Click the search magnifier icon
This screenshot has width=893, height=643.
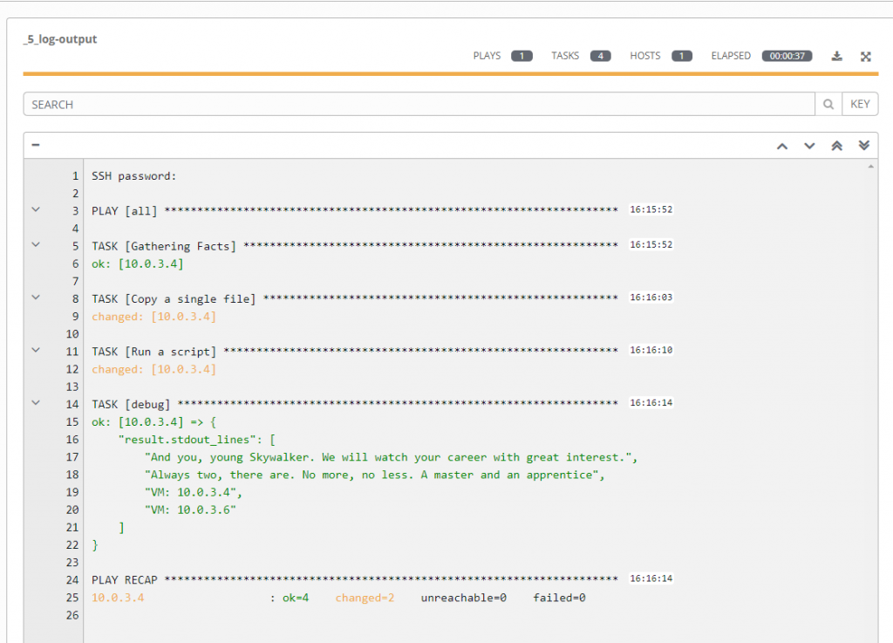click(828, 104)
